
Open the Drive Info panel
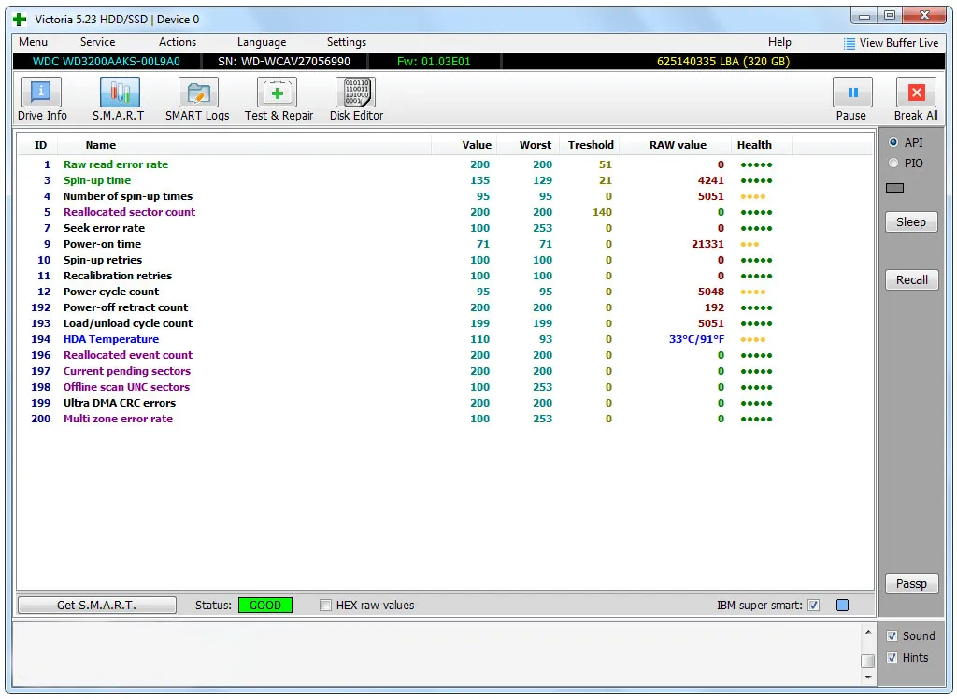click(x=42, y=99)
